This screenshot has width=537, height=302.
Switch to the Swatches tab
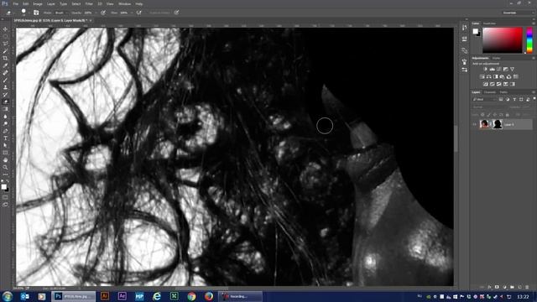(489, 23)
